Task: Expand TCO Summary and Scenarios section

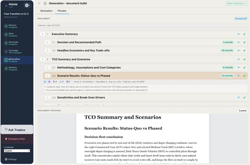Action: 42,59
